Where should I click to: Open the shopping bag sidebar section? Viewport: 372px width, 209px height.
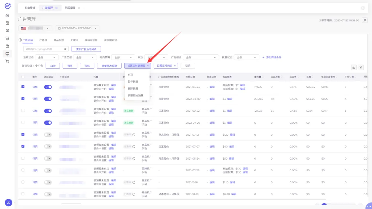(x=7, y=23)
